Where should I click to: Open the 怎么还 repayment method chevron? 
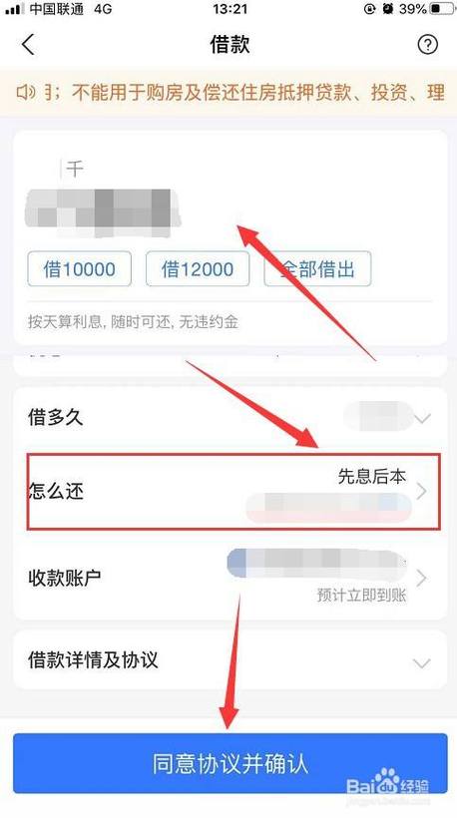[422, 491]
